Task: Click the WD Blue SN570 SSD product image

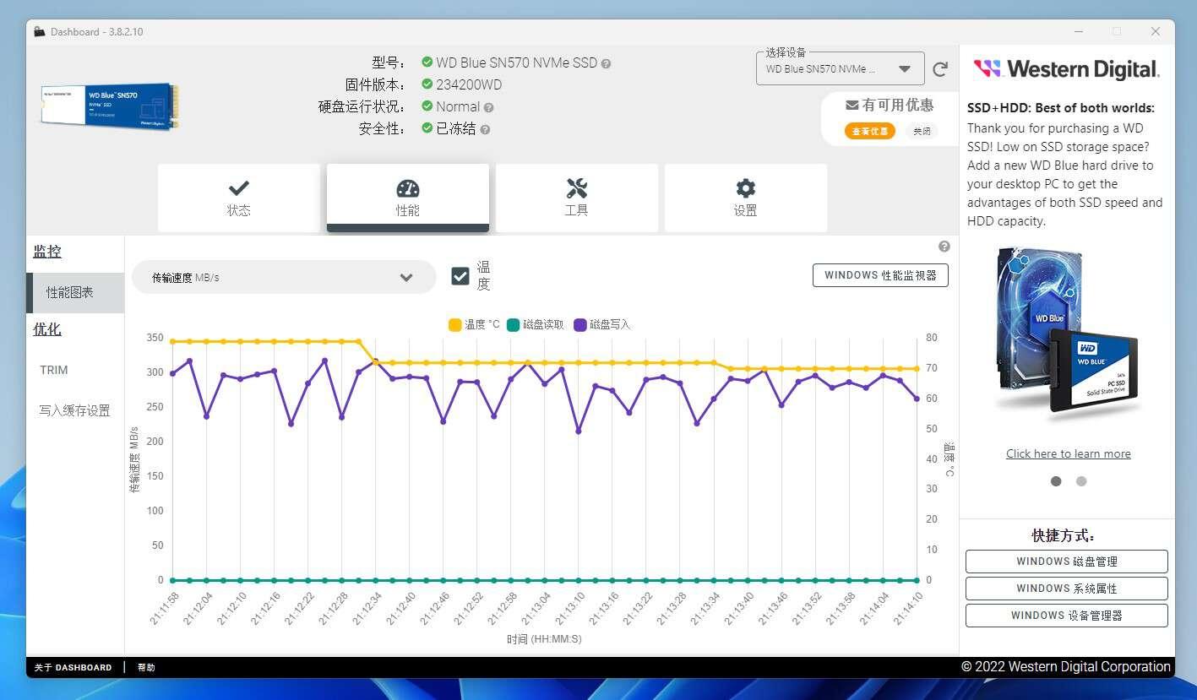Action: tap(110, 106)
